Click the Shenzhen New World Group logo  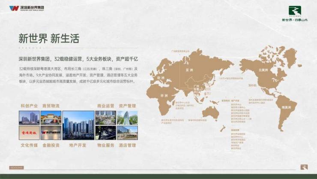point(26,8)
